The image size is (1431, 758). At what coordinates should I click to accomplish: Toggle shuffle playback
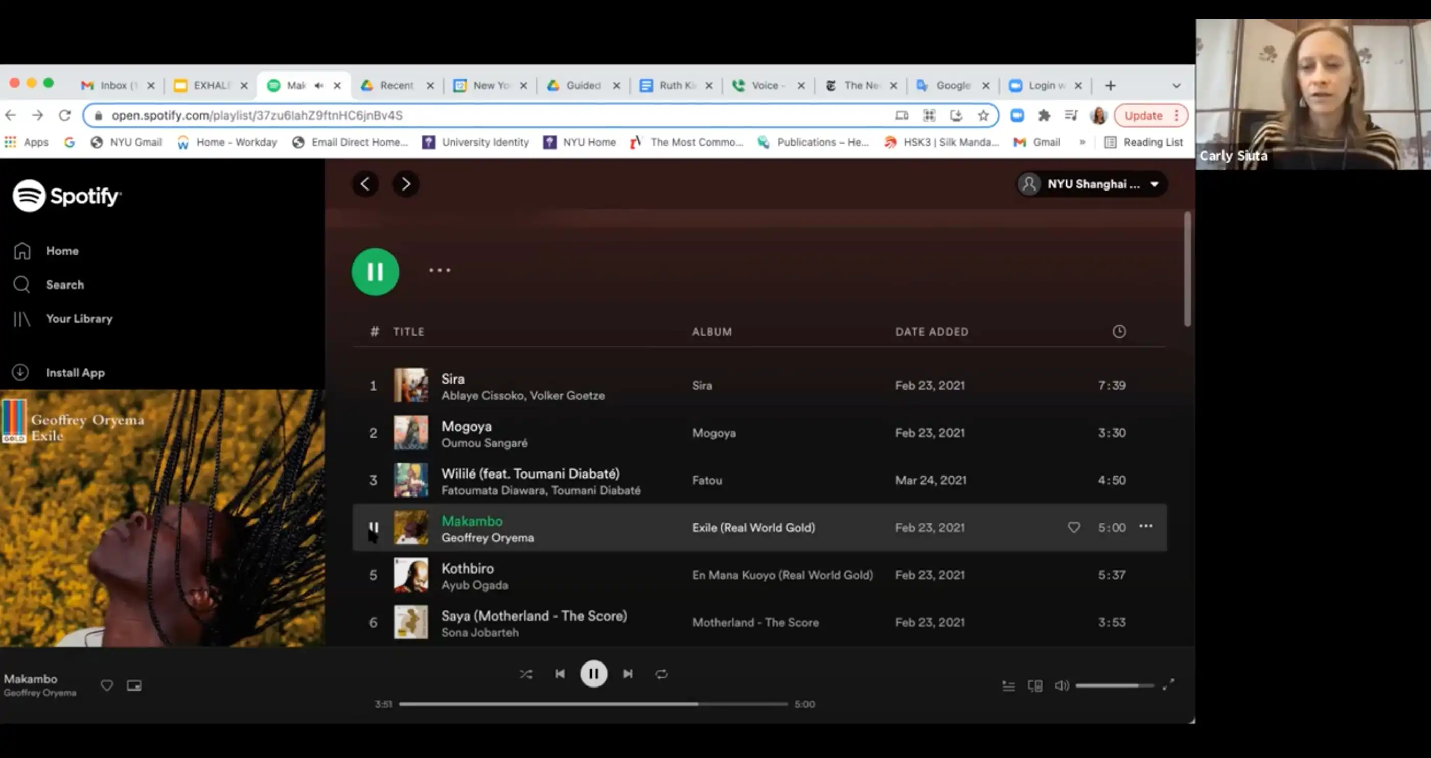pyautogui.click(x=525, y=674)
